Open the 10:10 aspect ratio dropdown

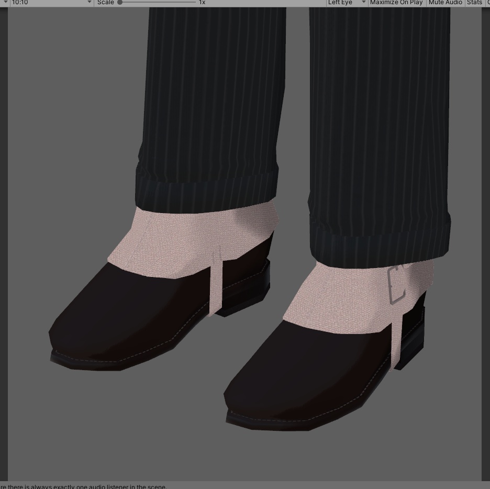50,3
